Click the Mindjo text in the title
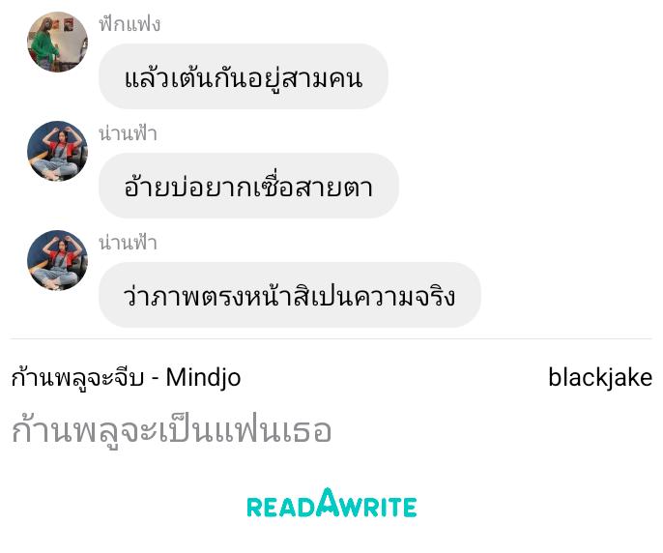This screenshot has width=663, height=553. click(203, 377)
